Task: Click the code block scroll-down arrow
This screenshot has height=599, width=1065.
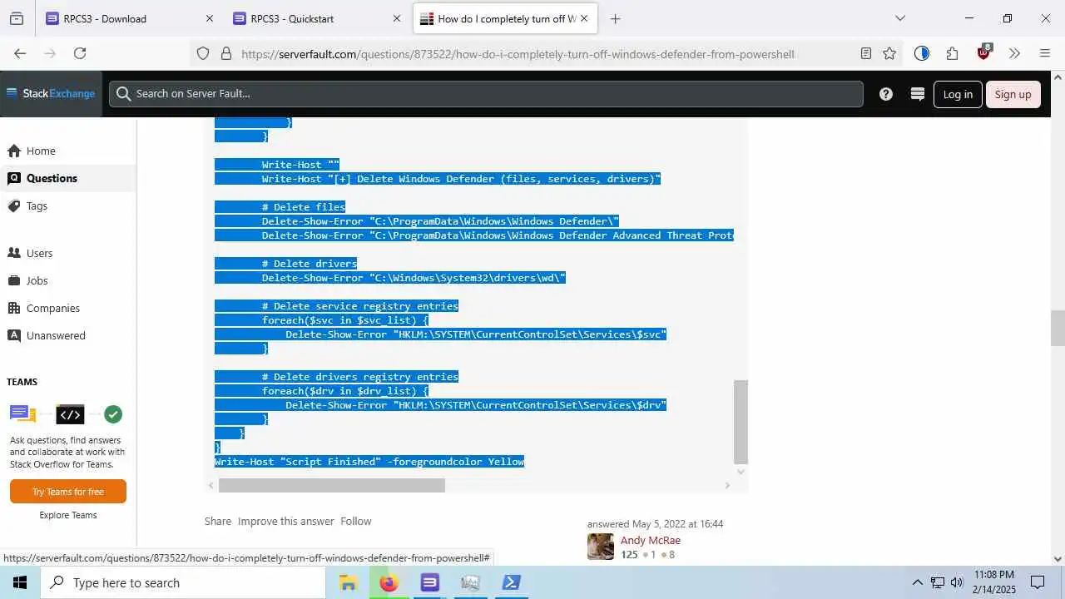Action: 741,472
